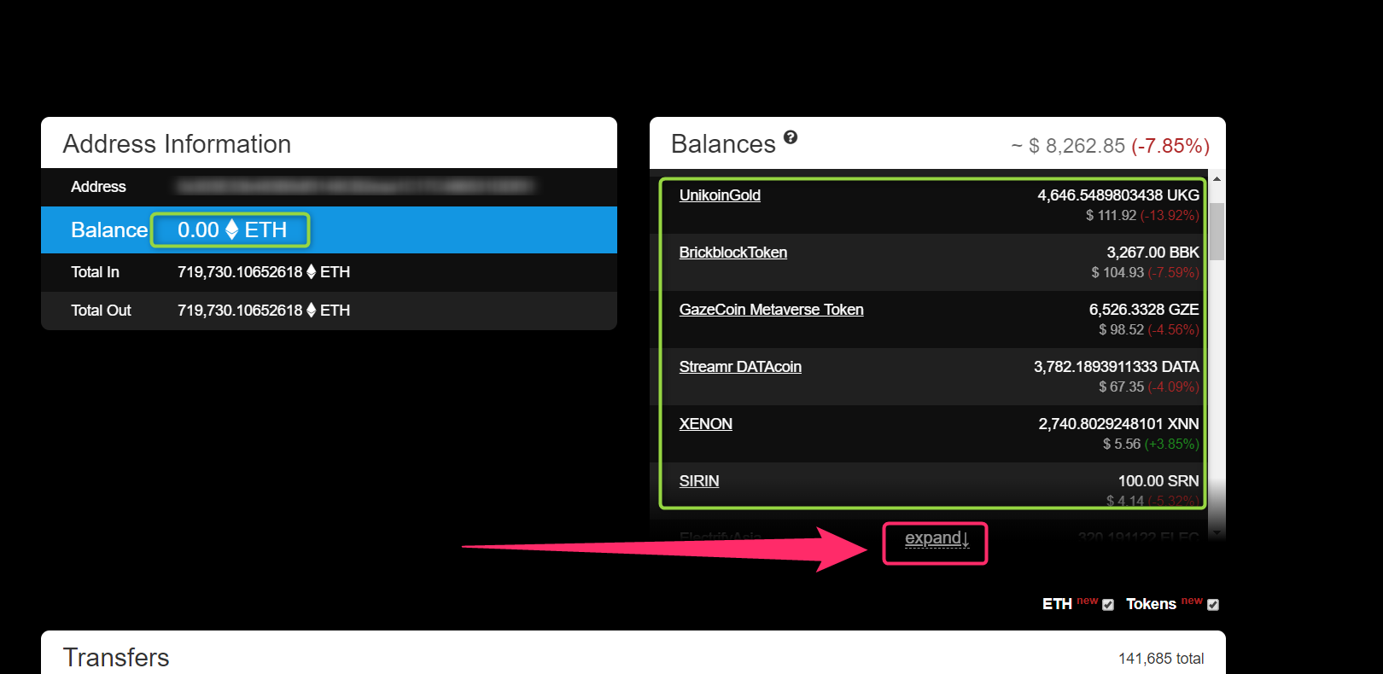Click the Total In 719,730.10652618 ETH value

(x=264, y=272)
